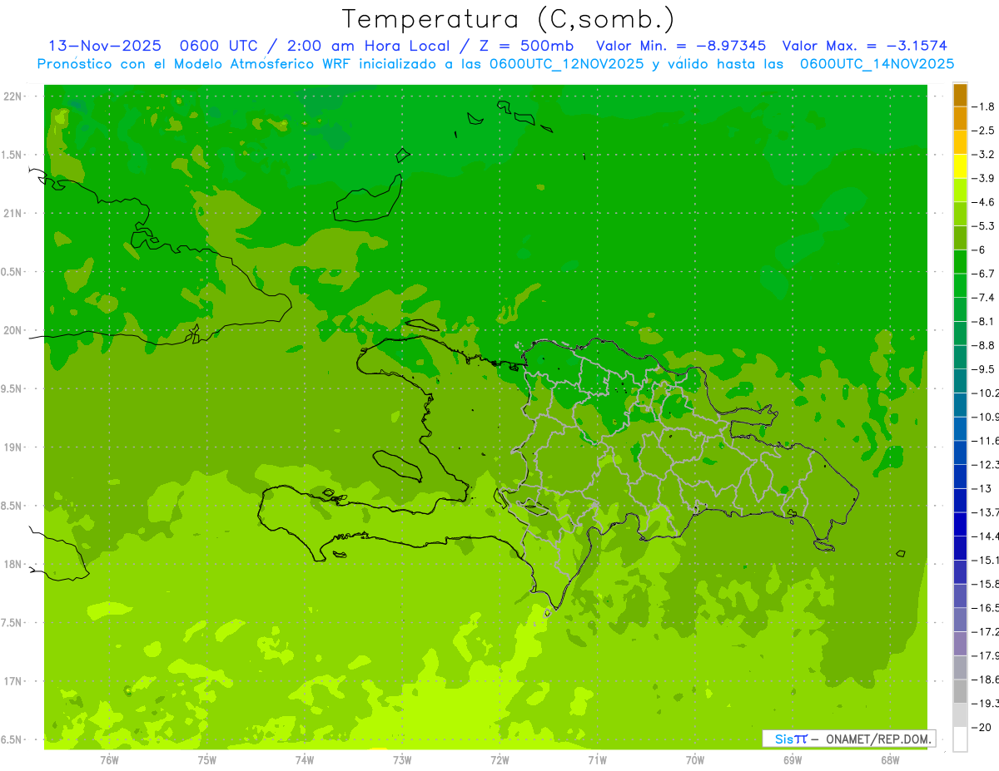
Task: Click the 68W longitude label
Action: tap(890, 760)
